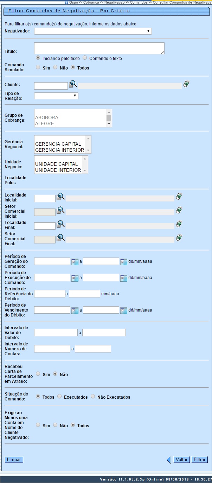Expand the Tipo de Relação dropdown

[56, 96]
